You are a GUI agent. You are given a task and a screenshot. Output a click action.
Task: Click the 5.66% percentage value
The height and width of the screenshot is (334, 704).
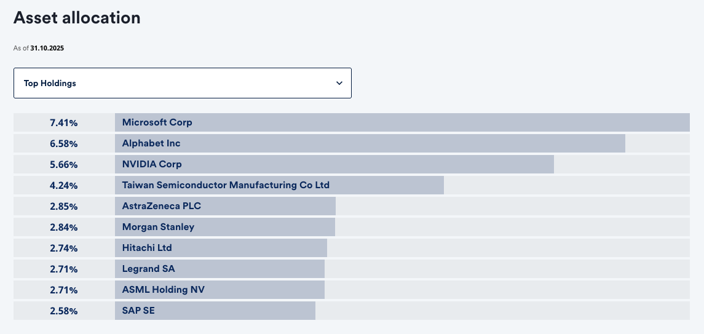64,164
